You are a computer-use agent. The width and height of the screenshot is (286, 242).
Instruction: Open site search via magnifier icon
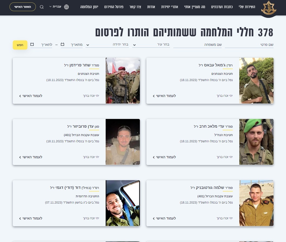[x=42, y=7]
